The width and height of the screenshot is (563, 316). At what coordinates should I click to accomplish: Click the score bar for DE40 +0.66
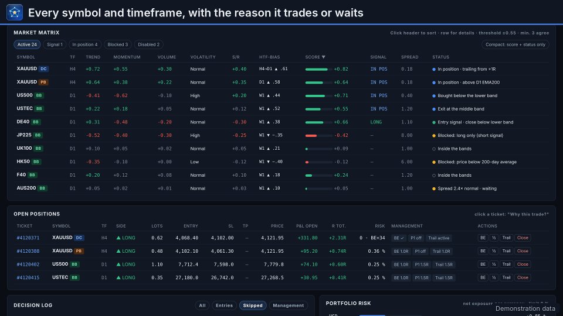318,122
